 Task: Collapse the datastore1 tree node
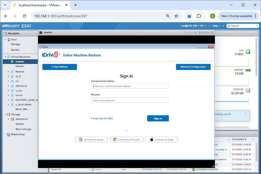click(8, 119)
